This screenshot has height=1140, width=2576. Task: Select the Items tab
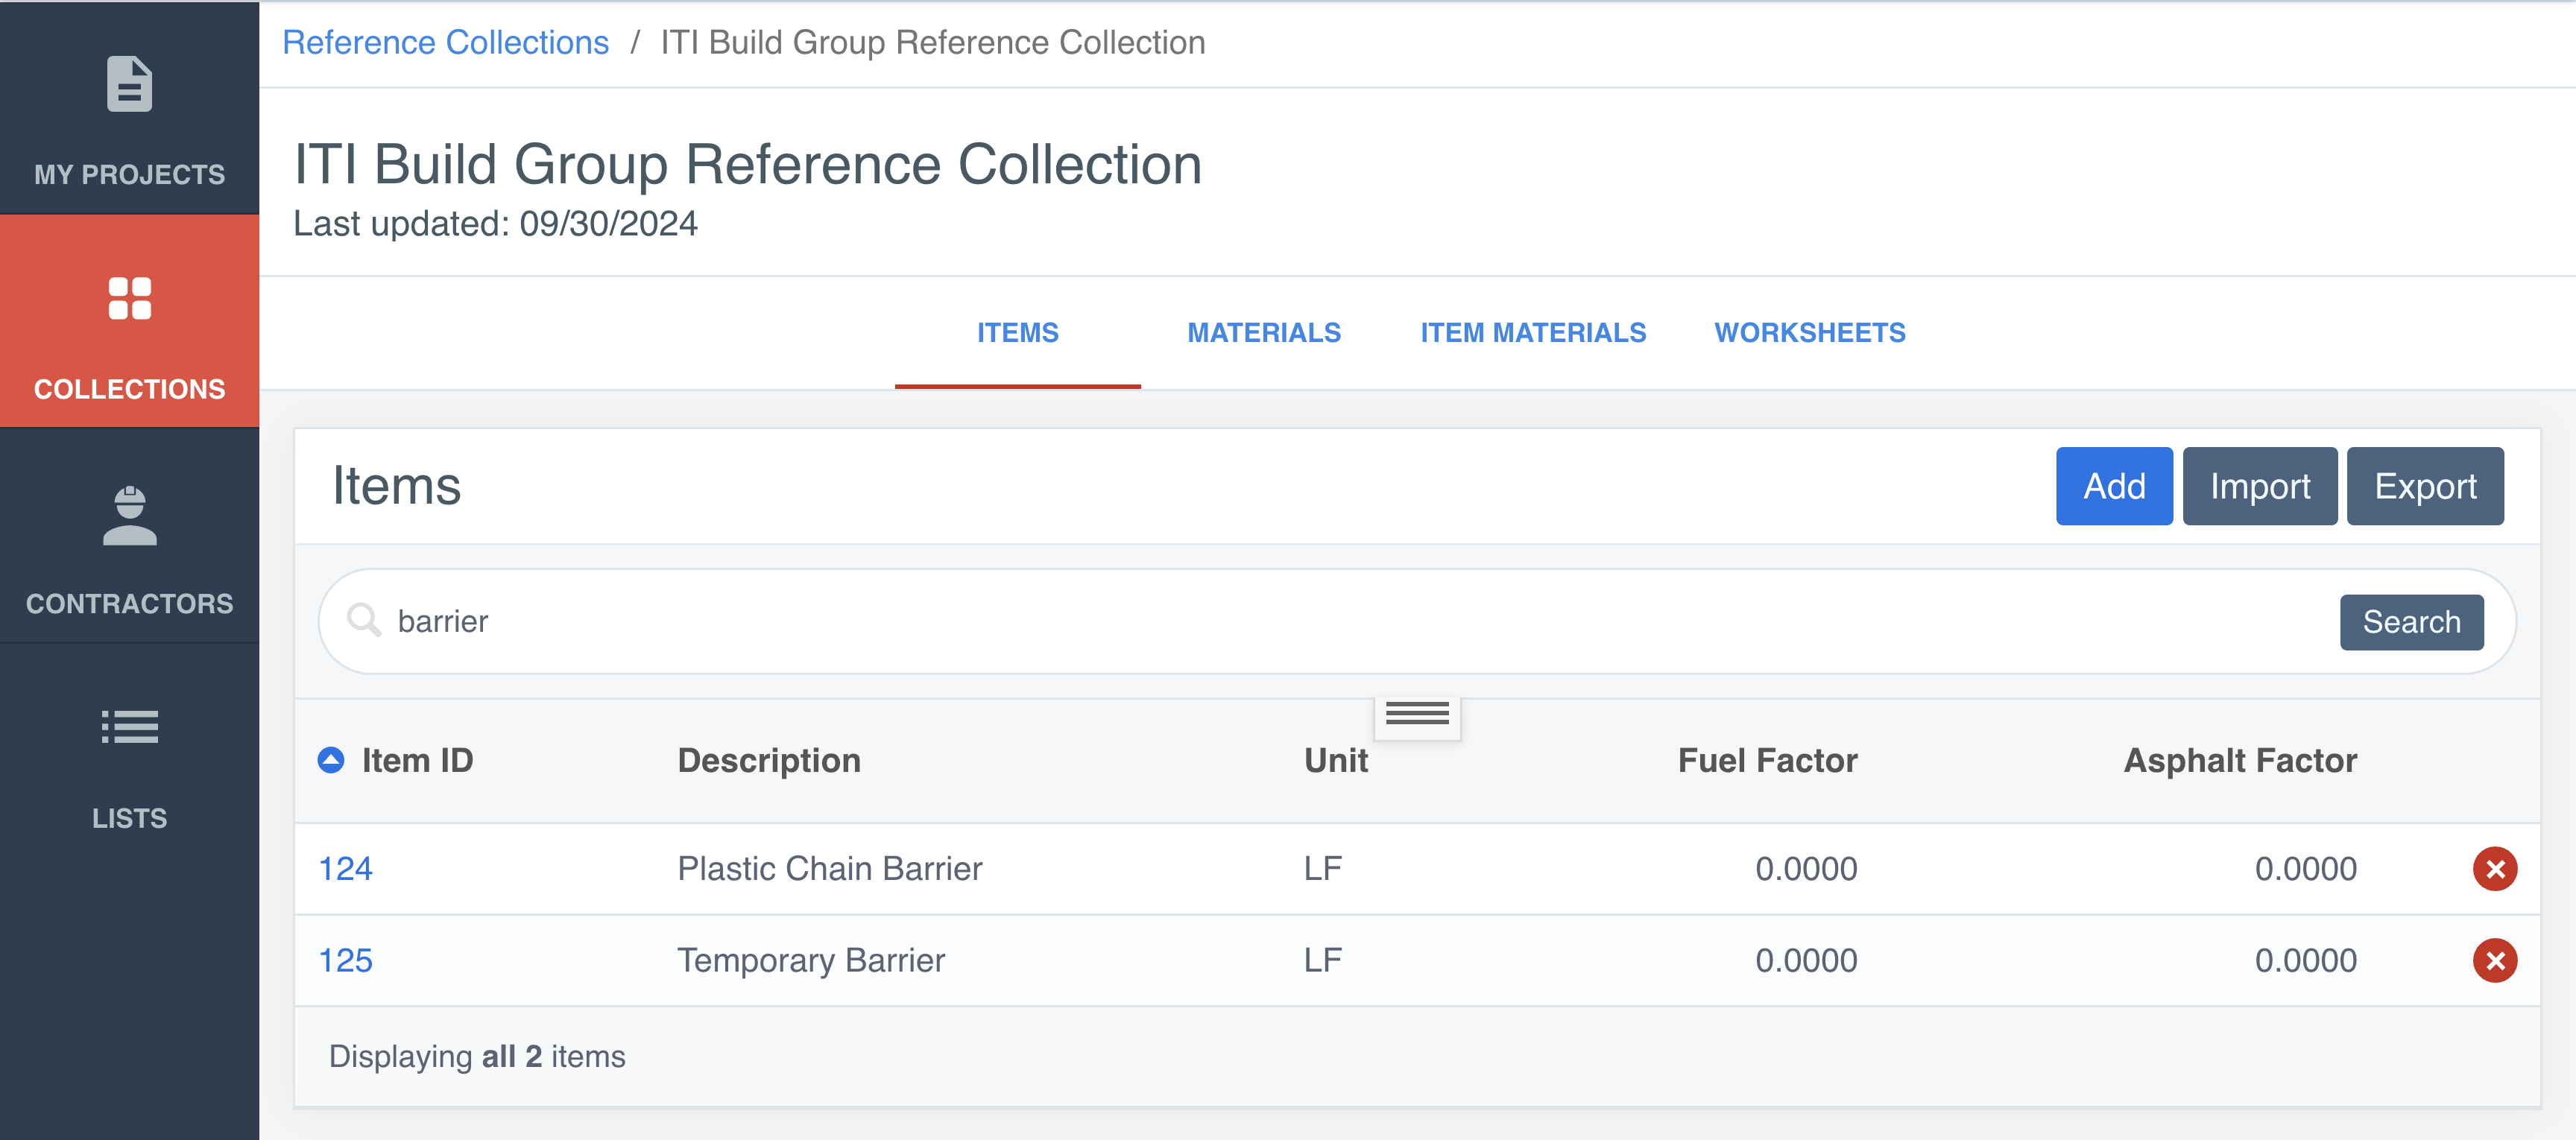click(x=1017, y=333)
